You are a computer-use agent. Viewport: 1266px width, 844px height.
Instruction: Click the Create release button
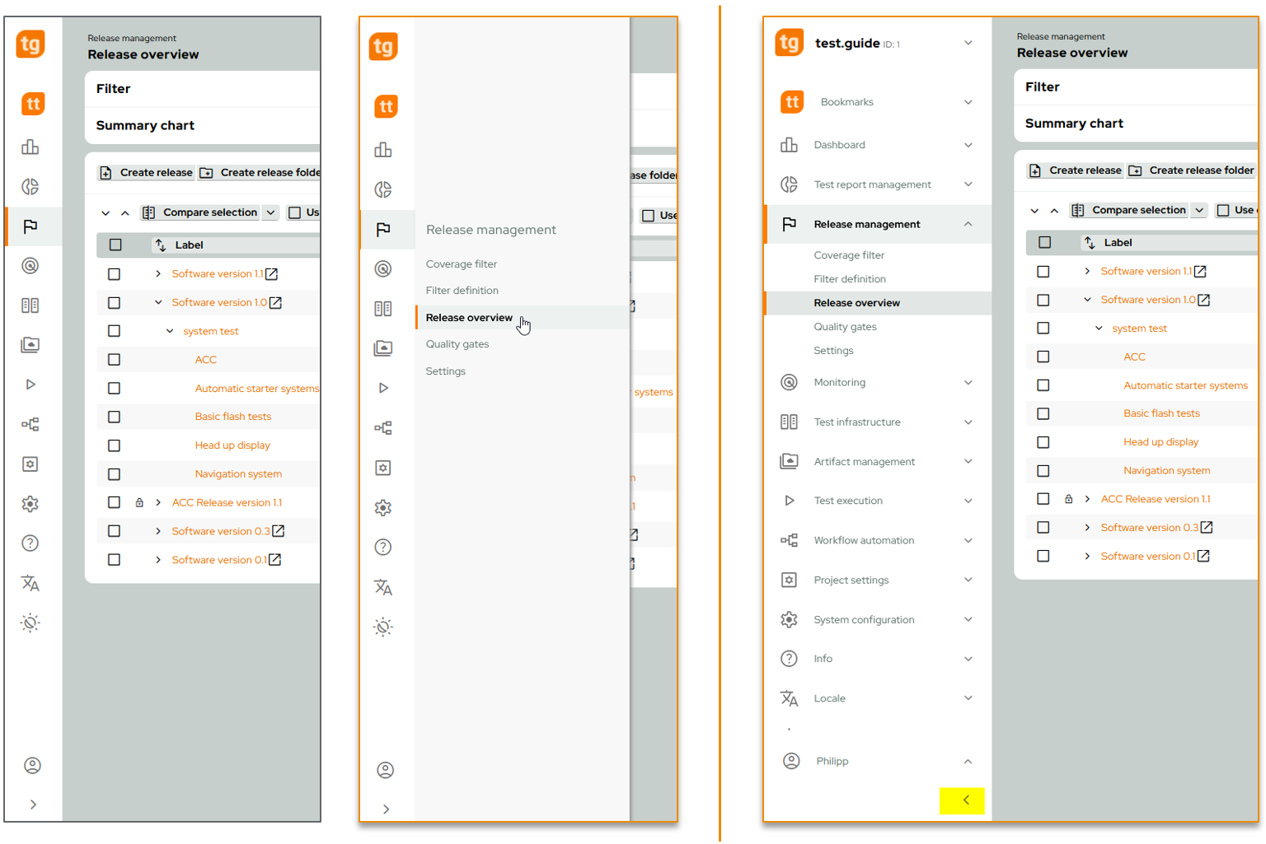(145, 172)
